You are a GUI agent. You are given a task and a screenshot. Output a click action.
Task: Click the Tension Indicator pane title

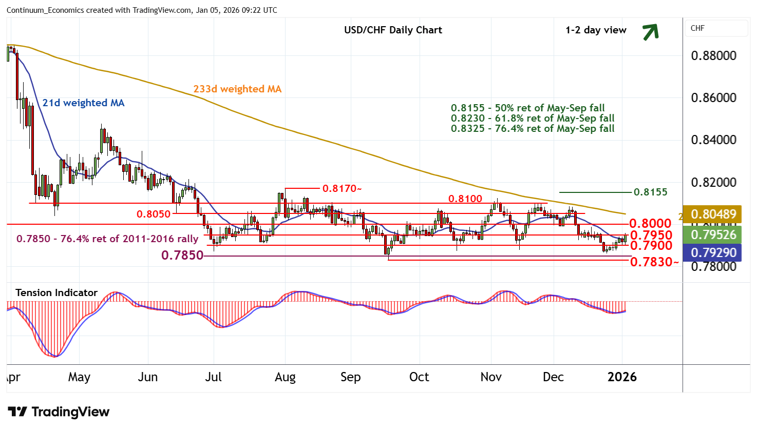(56, 292)
